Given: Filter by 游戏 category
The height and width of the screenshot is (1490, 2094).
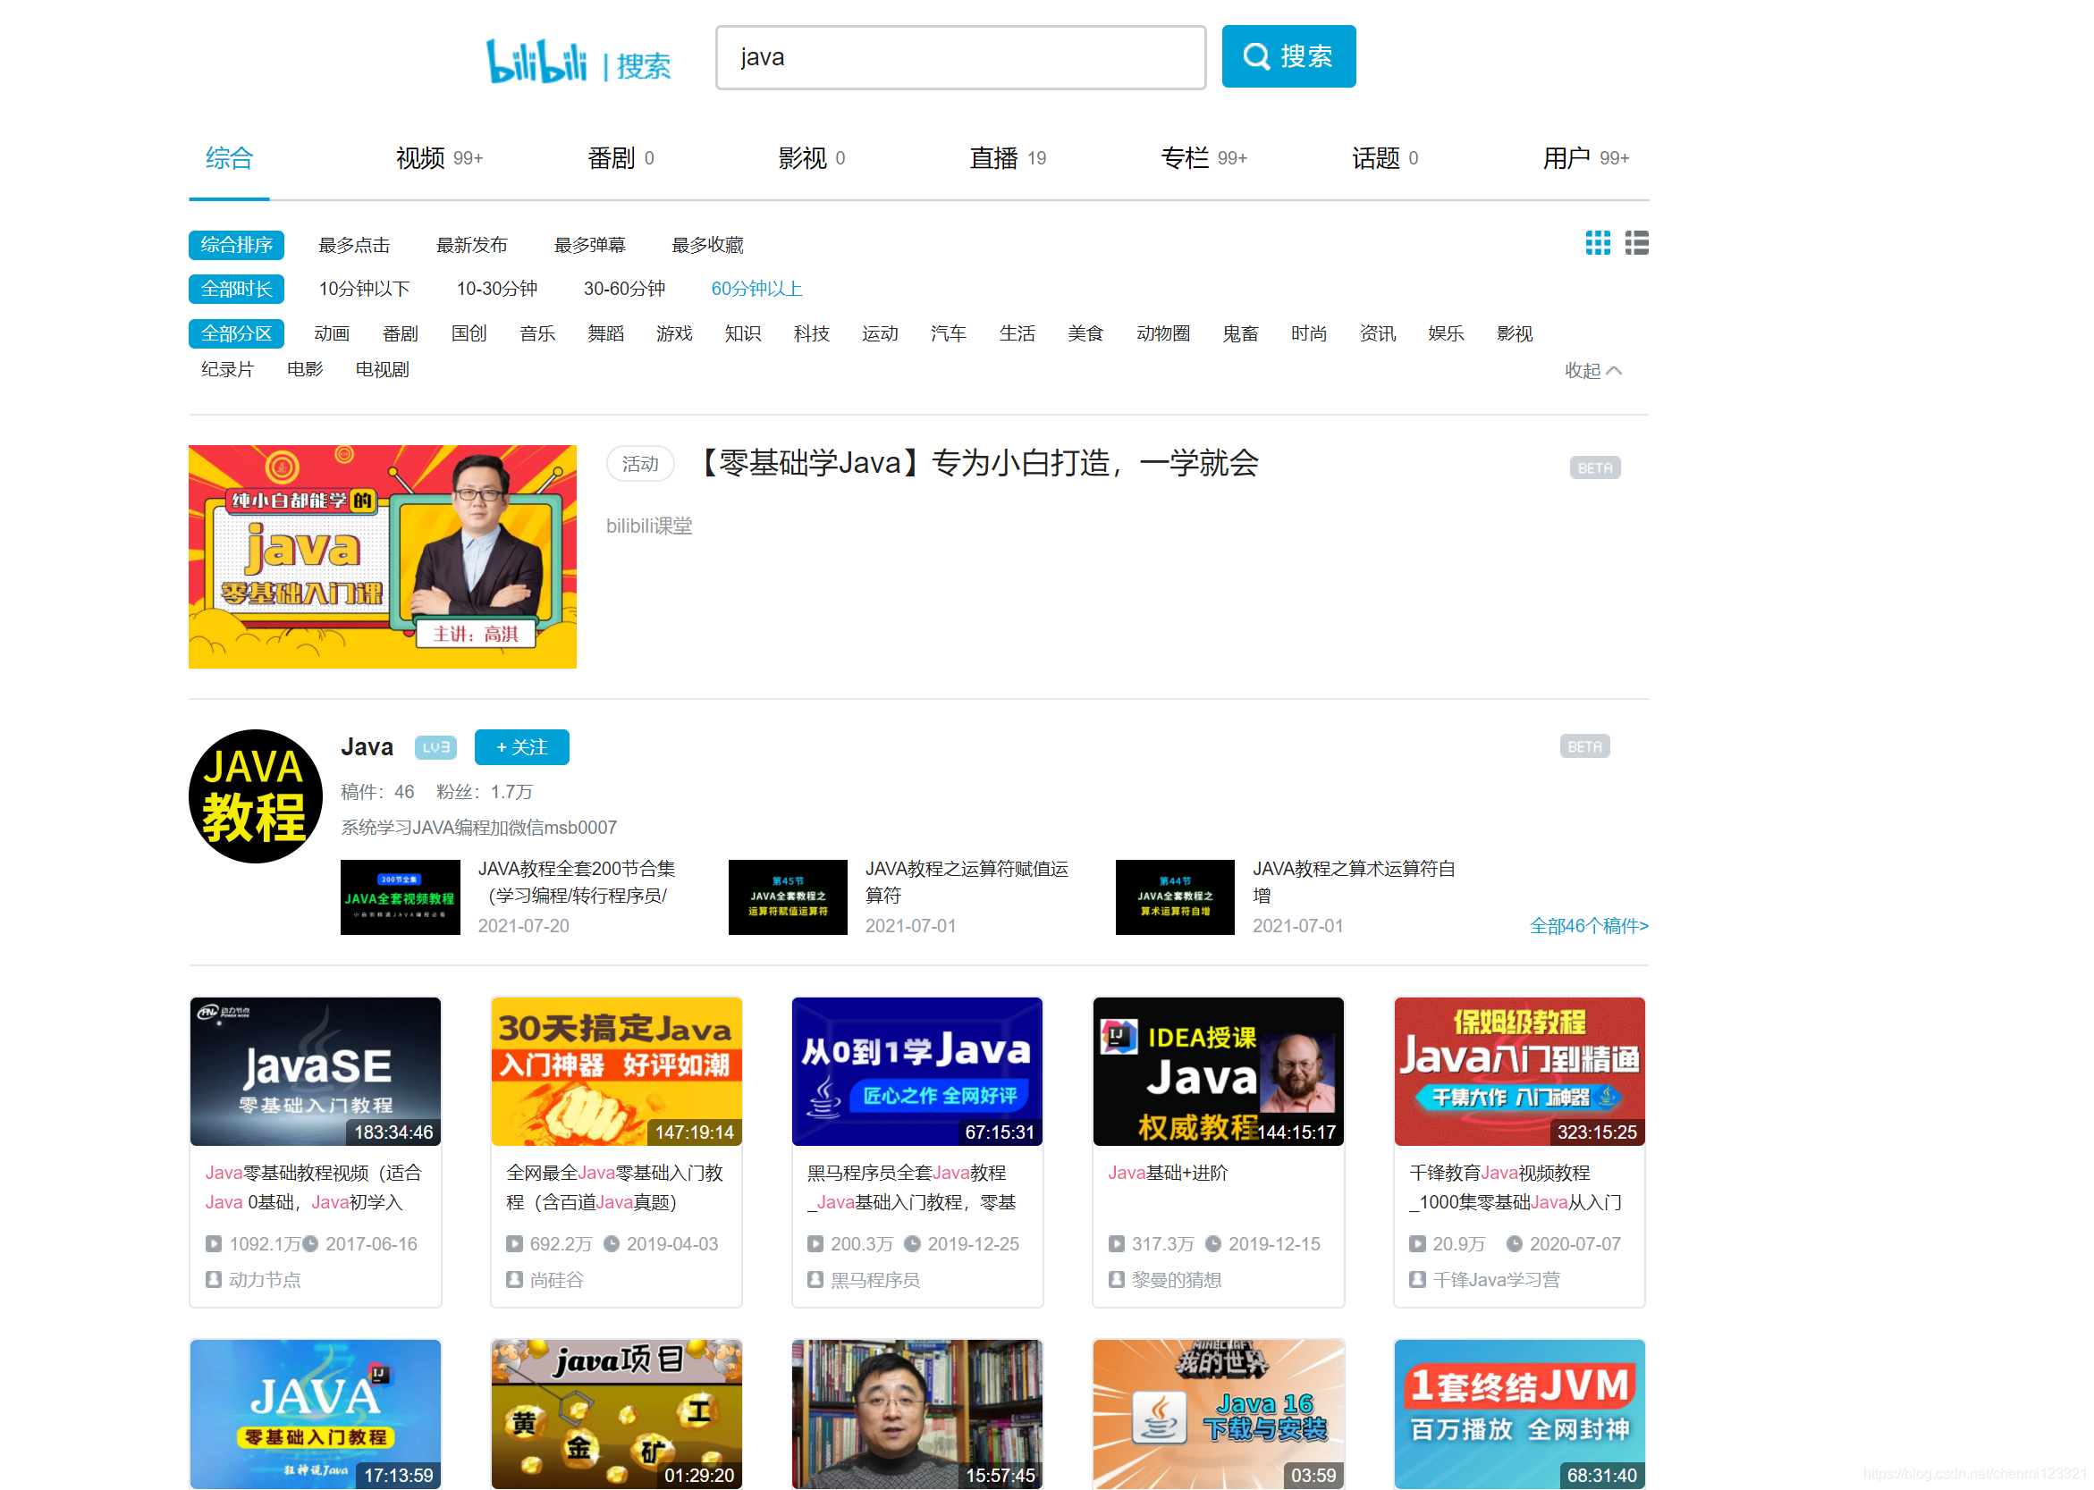Looking at the screenshot, I should tap(674, 333).
